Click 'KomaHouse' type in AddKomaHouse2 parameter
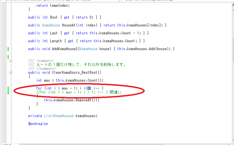234x145 pixels. coord(88,49)
